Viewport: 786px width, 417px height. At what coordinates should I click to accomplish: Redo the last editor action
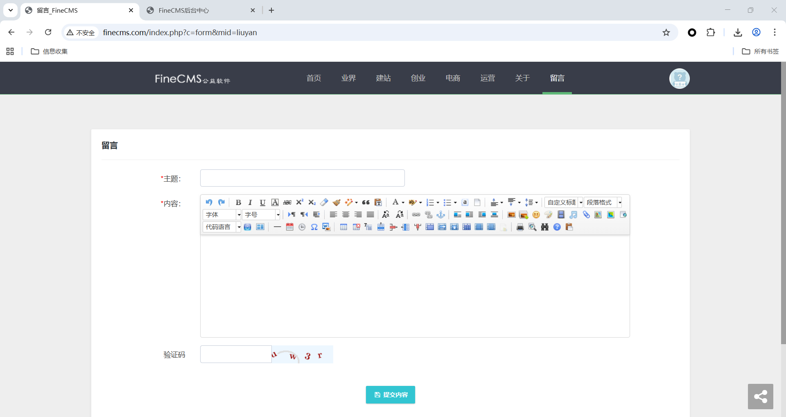[221, 202]
